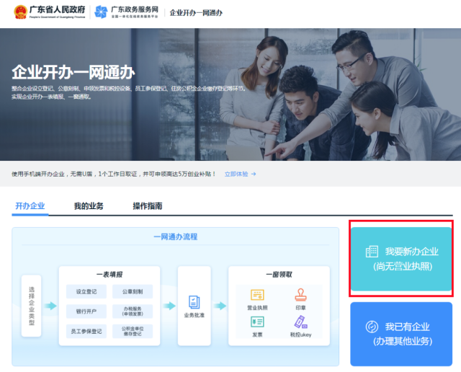Click the arrow between 选择企业类型 and 一表填报
This screenshot has height=372, width=461.
[50, 306]
